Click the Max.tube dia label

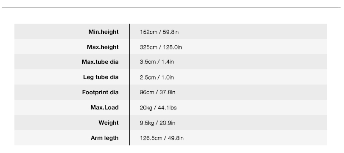(100, 62)
